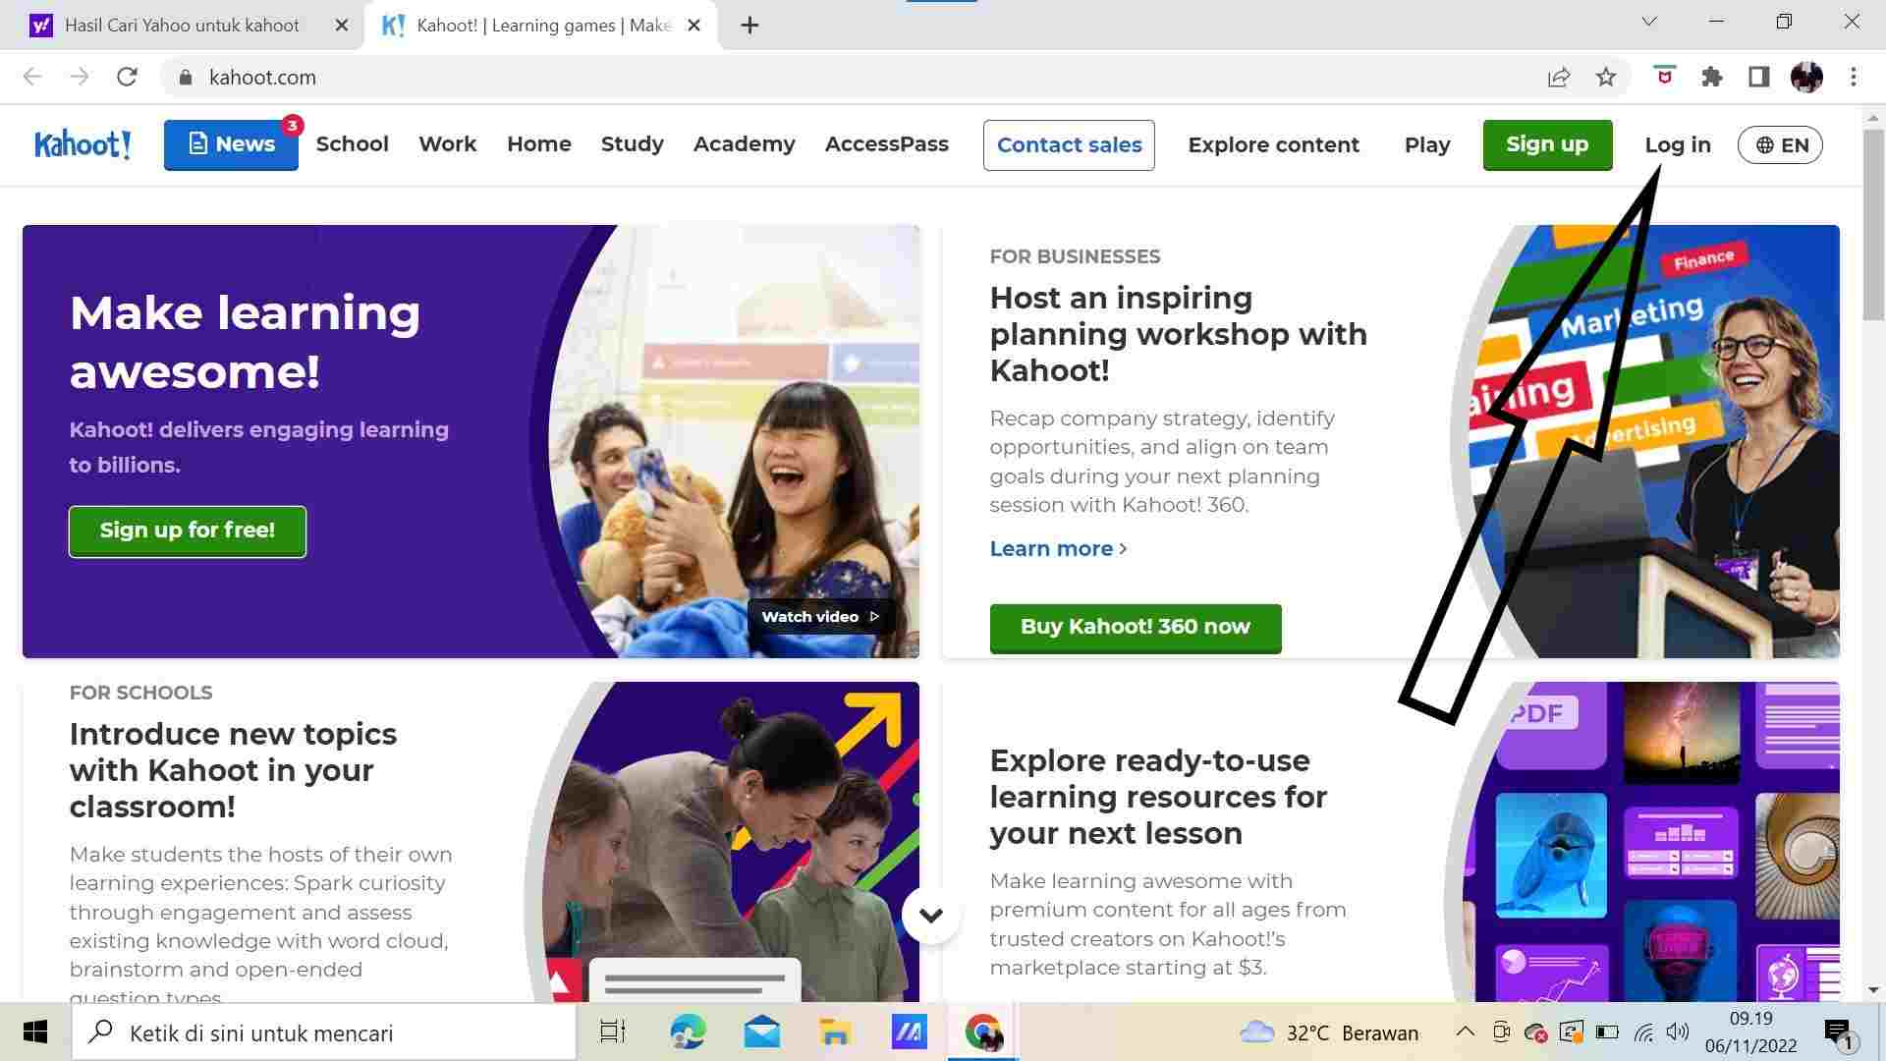Viewport: 1886px width, 1061px height.
Task: Open the volume control icon
Action: [x=1678, y=1032]
